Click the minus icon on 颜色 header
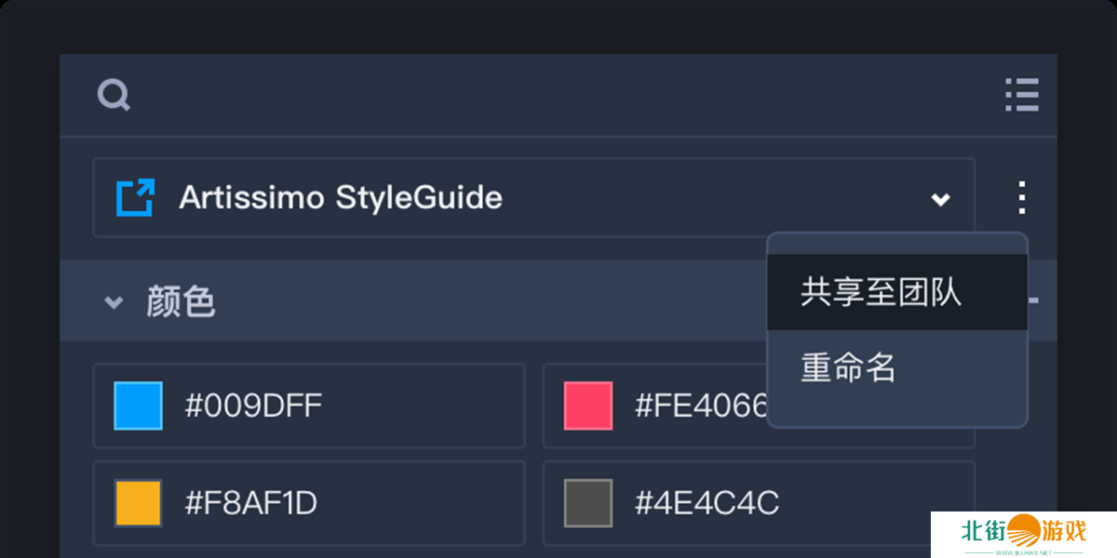Image resolution: width=1117 pixels, height=558 pixels. (x=1033, y=300)
